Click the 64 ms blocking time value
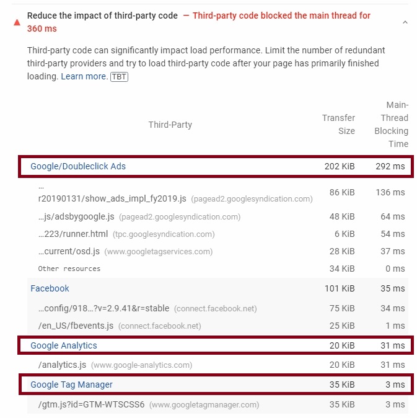Viewport: 417px width, 418px height. (x=392, y=216)
